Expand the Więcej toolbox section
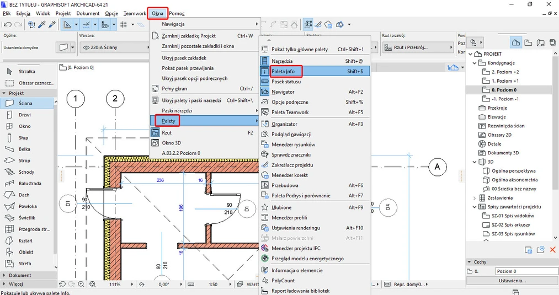Screen dimensions: 559x295 (x=4, y=284)
